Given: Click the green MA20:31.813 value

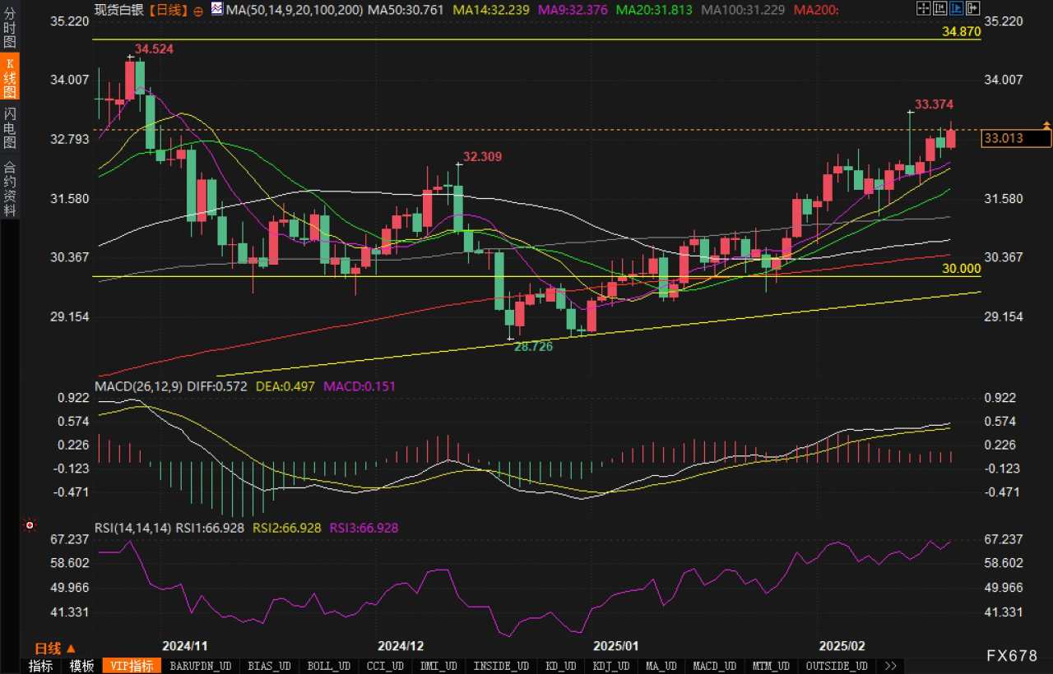Looking at the screenshot, I should 654,10.
